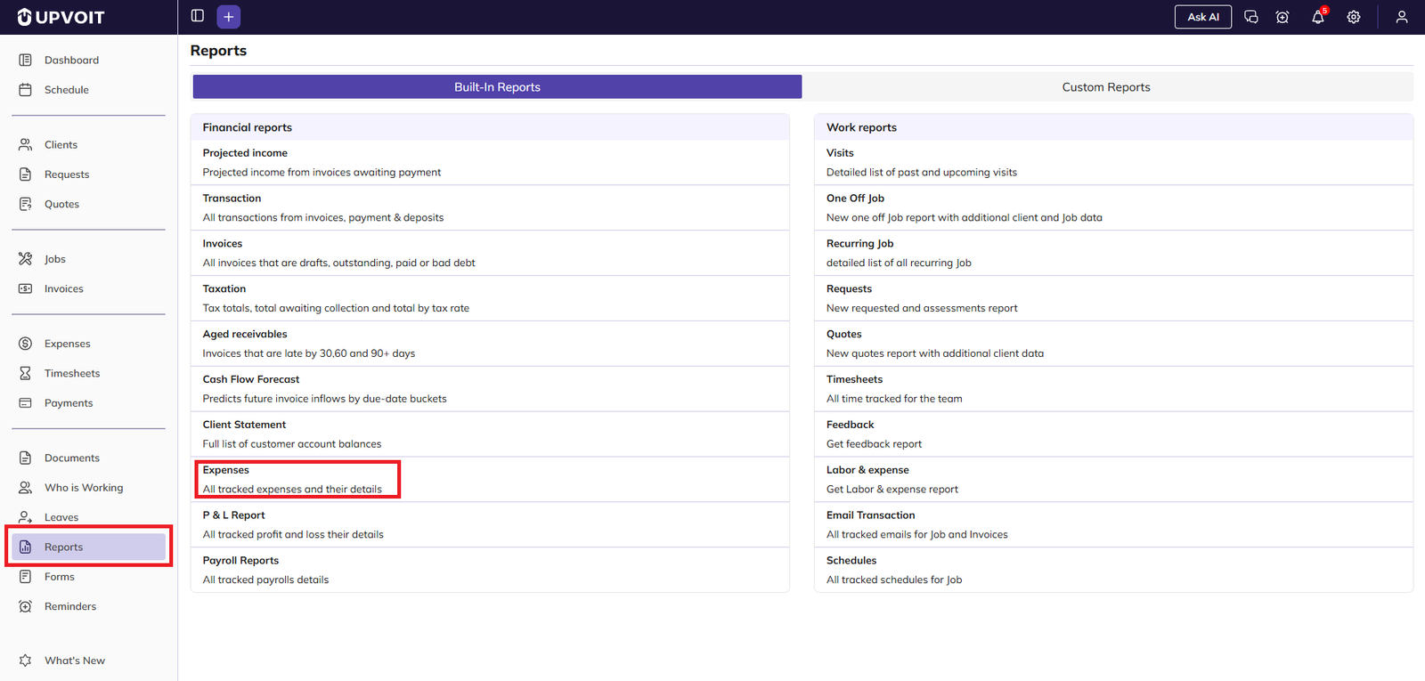Open What's New in the sidebar
The height and width of the screenshot is (681, 1425).
click(75, 661)
